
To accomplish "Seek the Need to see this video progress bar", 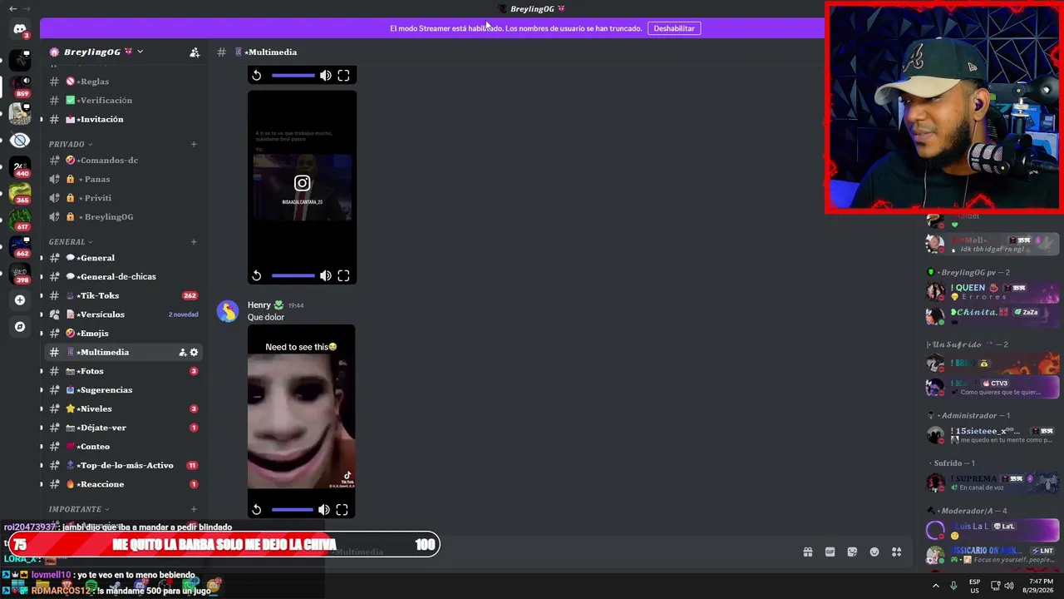I will (292, 509).
